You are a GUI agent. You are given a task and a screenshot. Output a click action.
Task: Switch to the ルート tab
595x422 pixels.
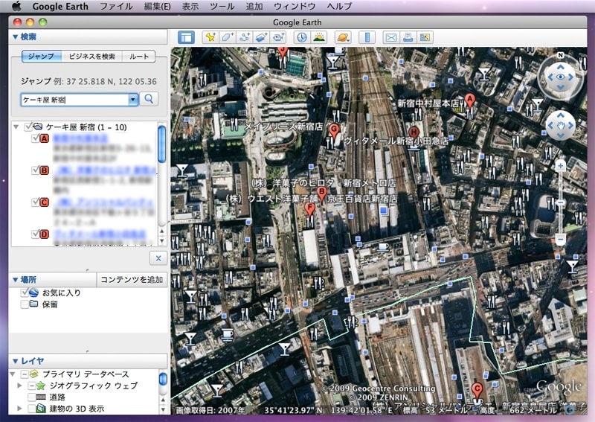point(138,57)
